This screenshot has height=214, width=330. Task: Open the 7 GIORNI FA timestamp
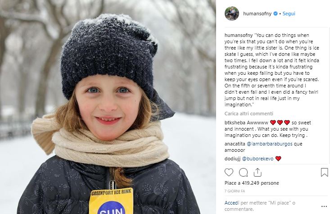[x=235, y=191]
